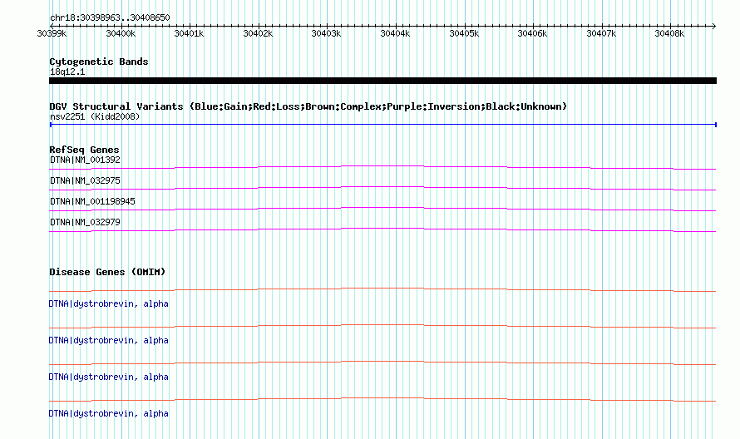Click the 30399k ruler tick label

click(52, 33)
